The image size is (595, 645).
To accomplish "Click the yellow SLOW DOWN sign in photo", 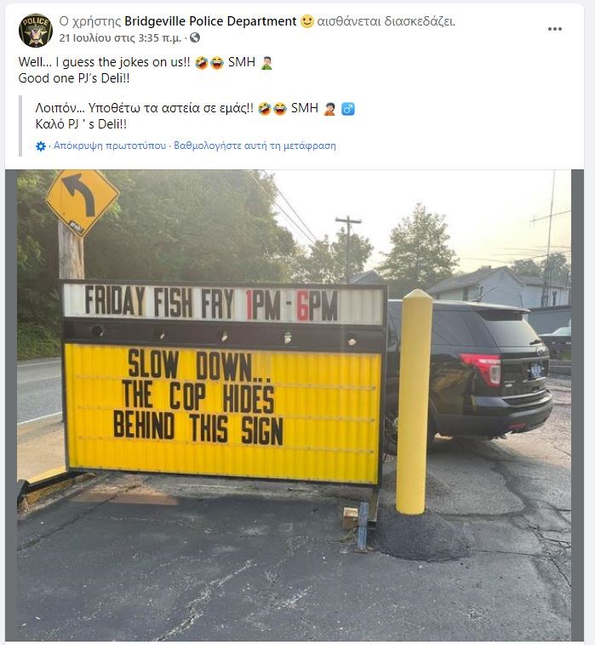I will point(223,413).
